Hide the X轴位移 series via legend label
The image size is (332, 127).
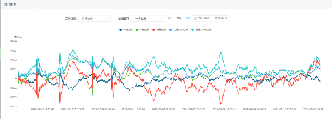tap(128, 30)
